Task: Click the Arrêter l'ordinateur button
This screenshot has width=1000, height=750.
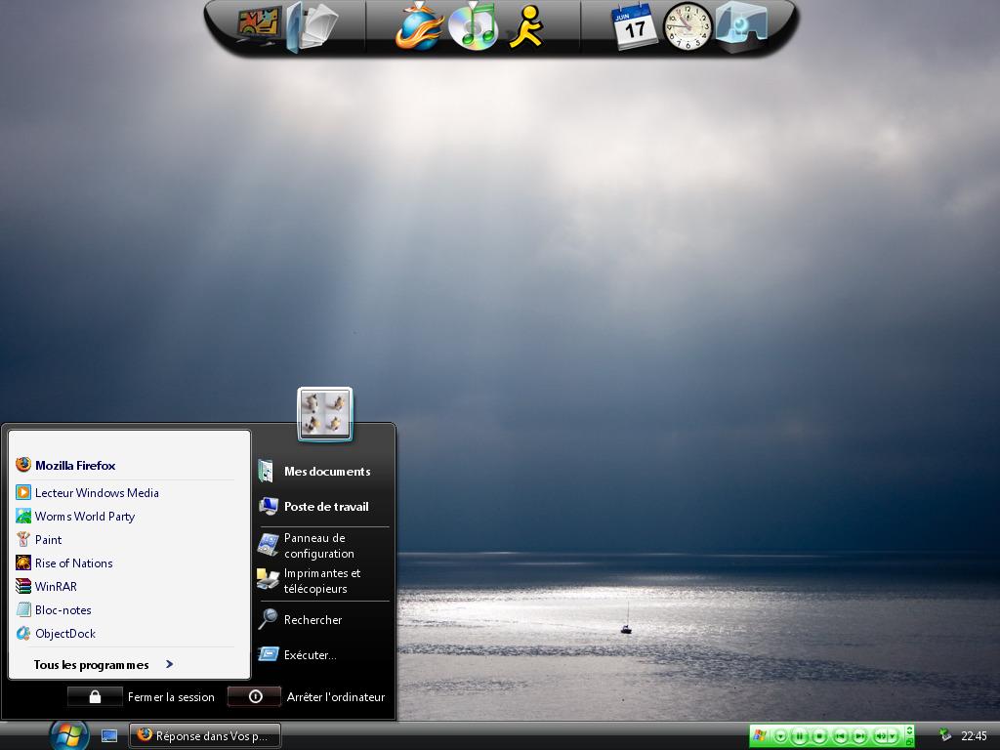Action: (255, 697)
